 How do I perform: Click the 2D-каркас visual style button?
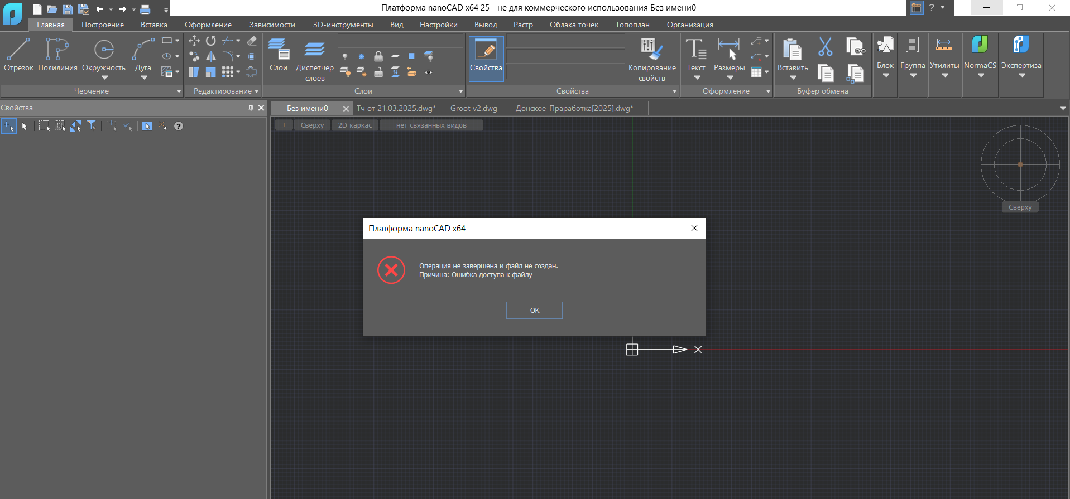click(x=355, y=125)
